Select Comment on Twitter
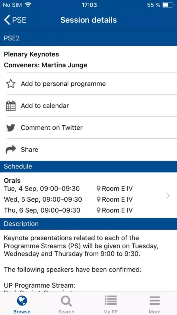Screen dimensions: 177x315 [52, 128]
